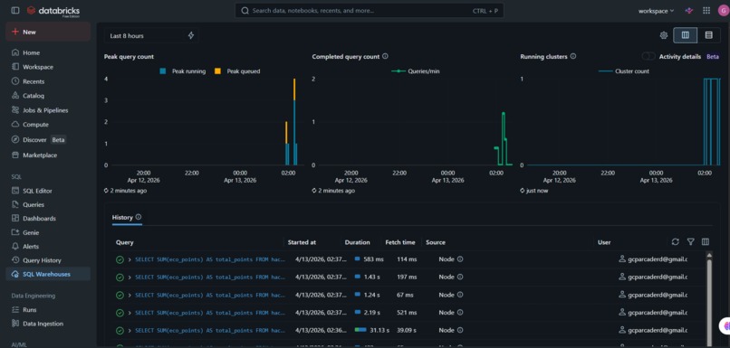The height and width of the screenshot is (348, 730).
Task: Open Data Ingestion in the sidebar
Action: click(x=48, y=324)
